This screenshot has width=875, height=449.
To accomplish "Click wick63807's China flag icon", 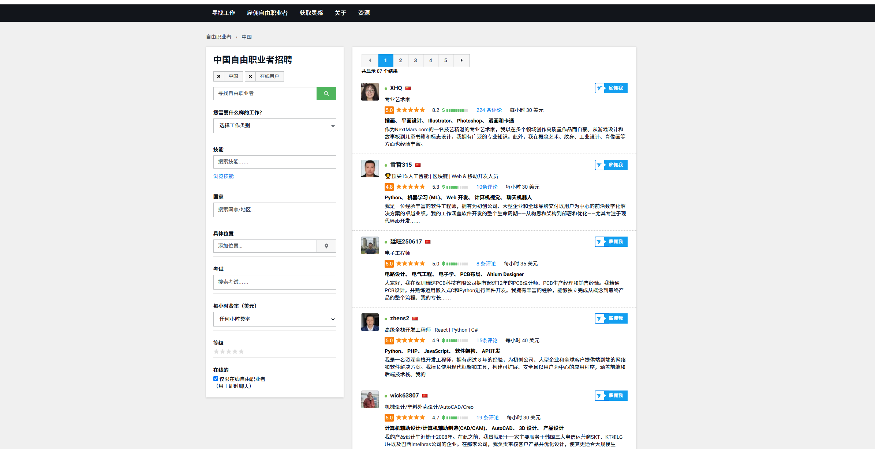I will coord(425,396).
